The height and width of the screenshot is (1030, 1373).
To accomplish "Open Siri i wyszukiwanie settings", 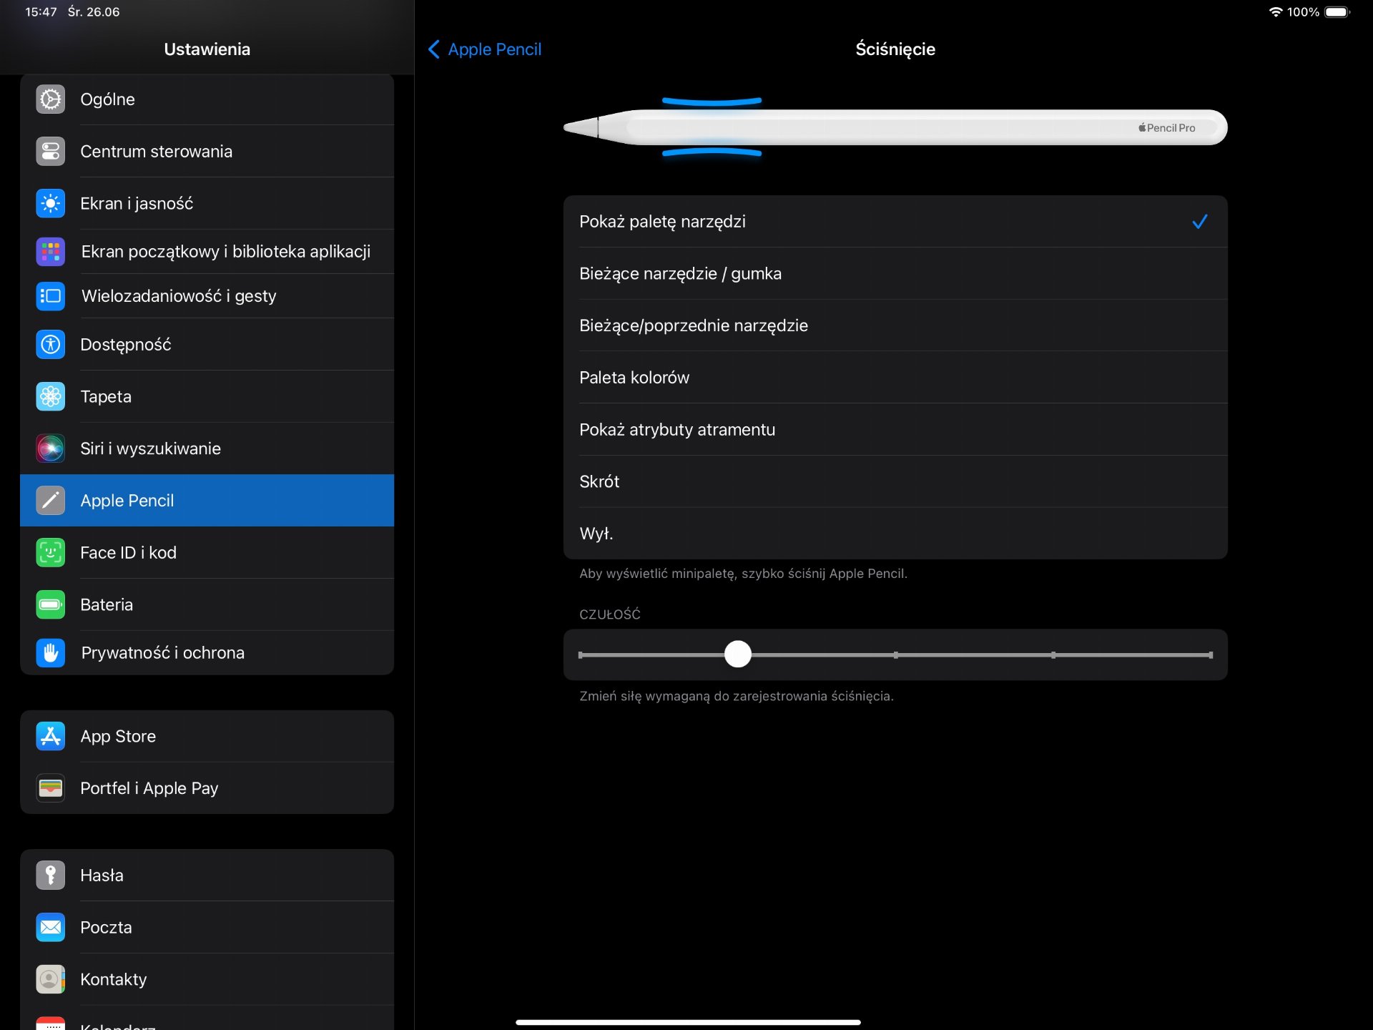I will 207,448.
